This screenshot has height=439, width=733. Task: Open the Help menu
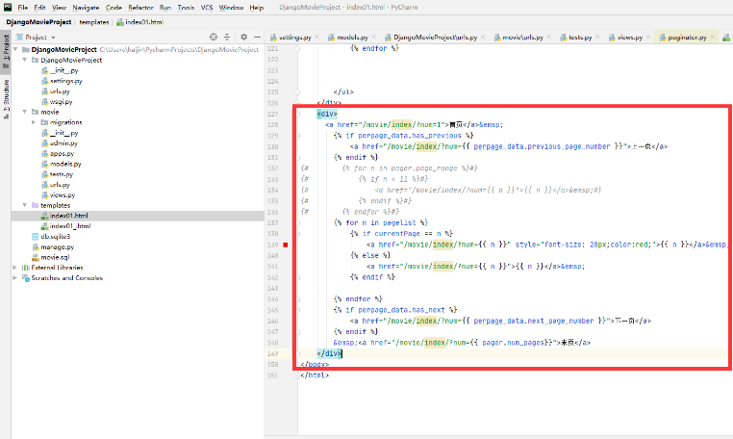(x=256, y=8)
